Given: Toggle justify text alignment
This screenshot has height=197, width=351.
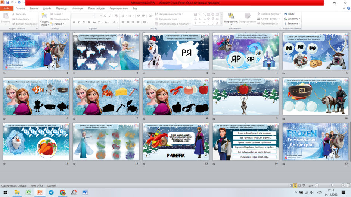Looking at the screenshot, I should click(138, 22).
